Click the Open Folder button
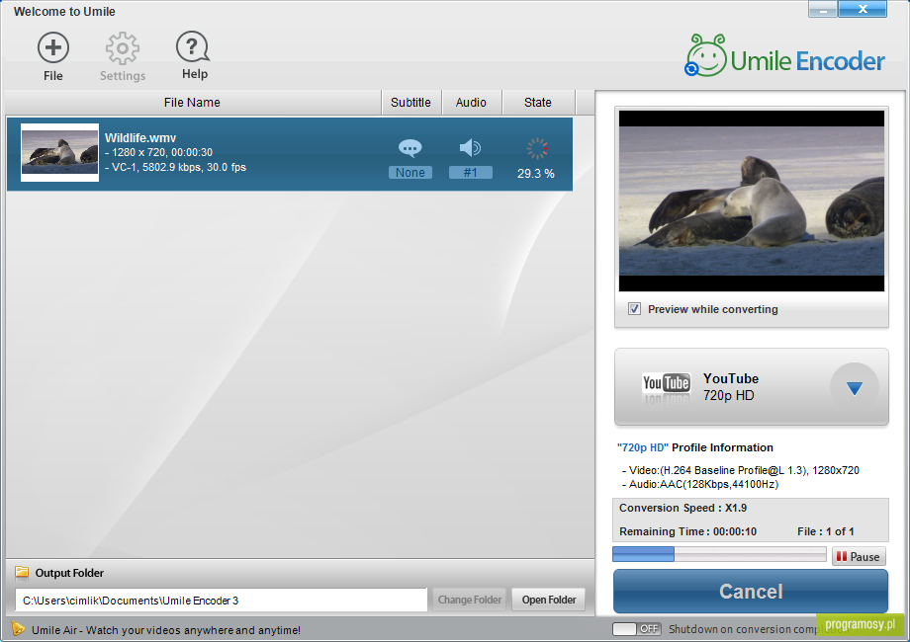 549,600
